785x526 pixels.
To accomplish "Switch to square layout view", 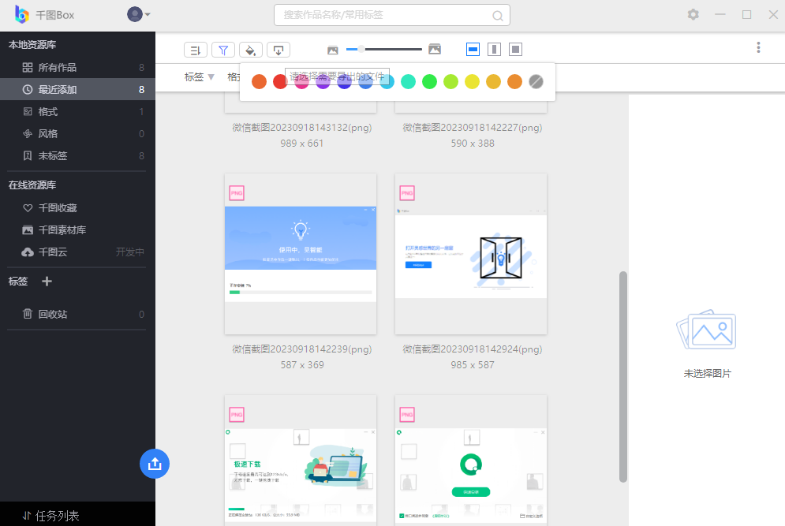I will (515, 49).
